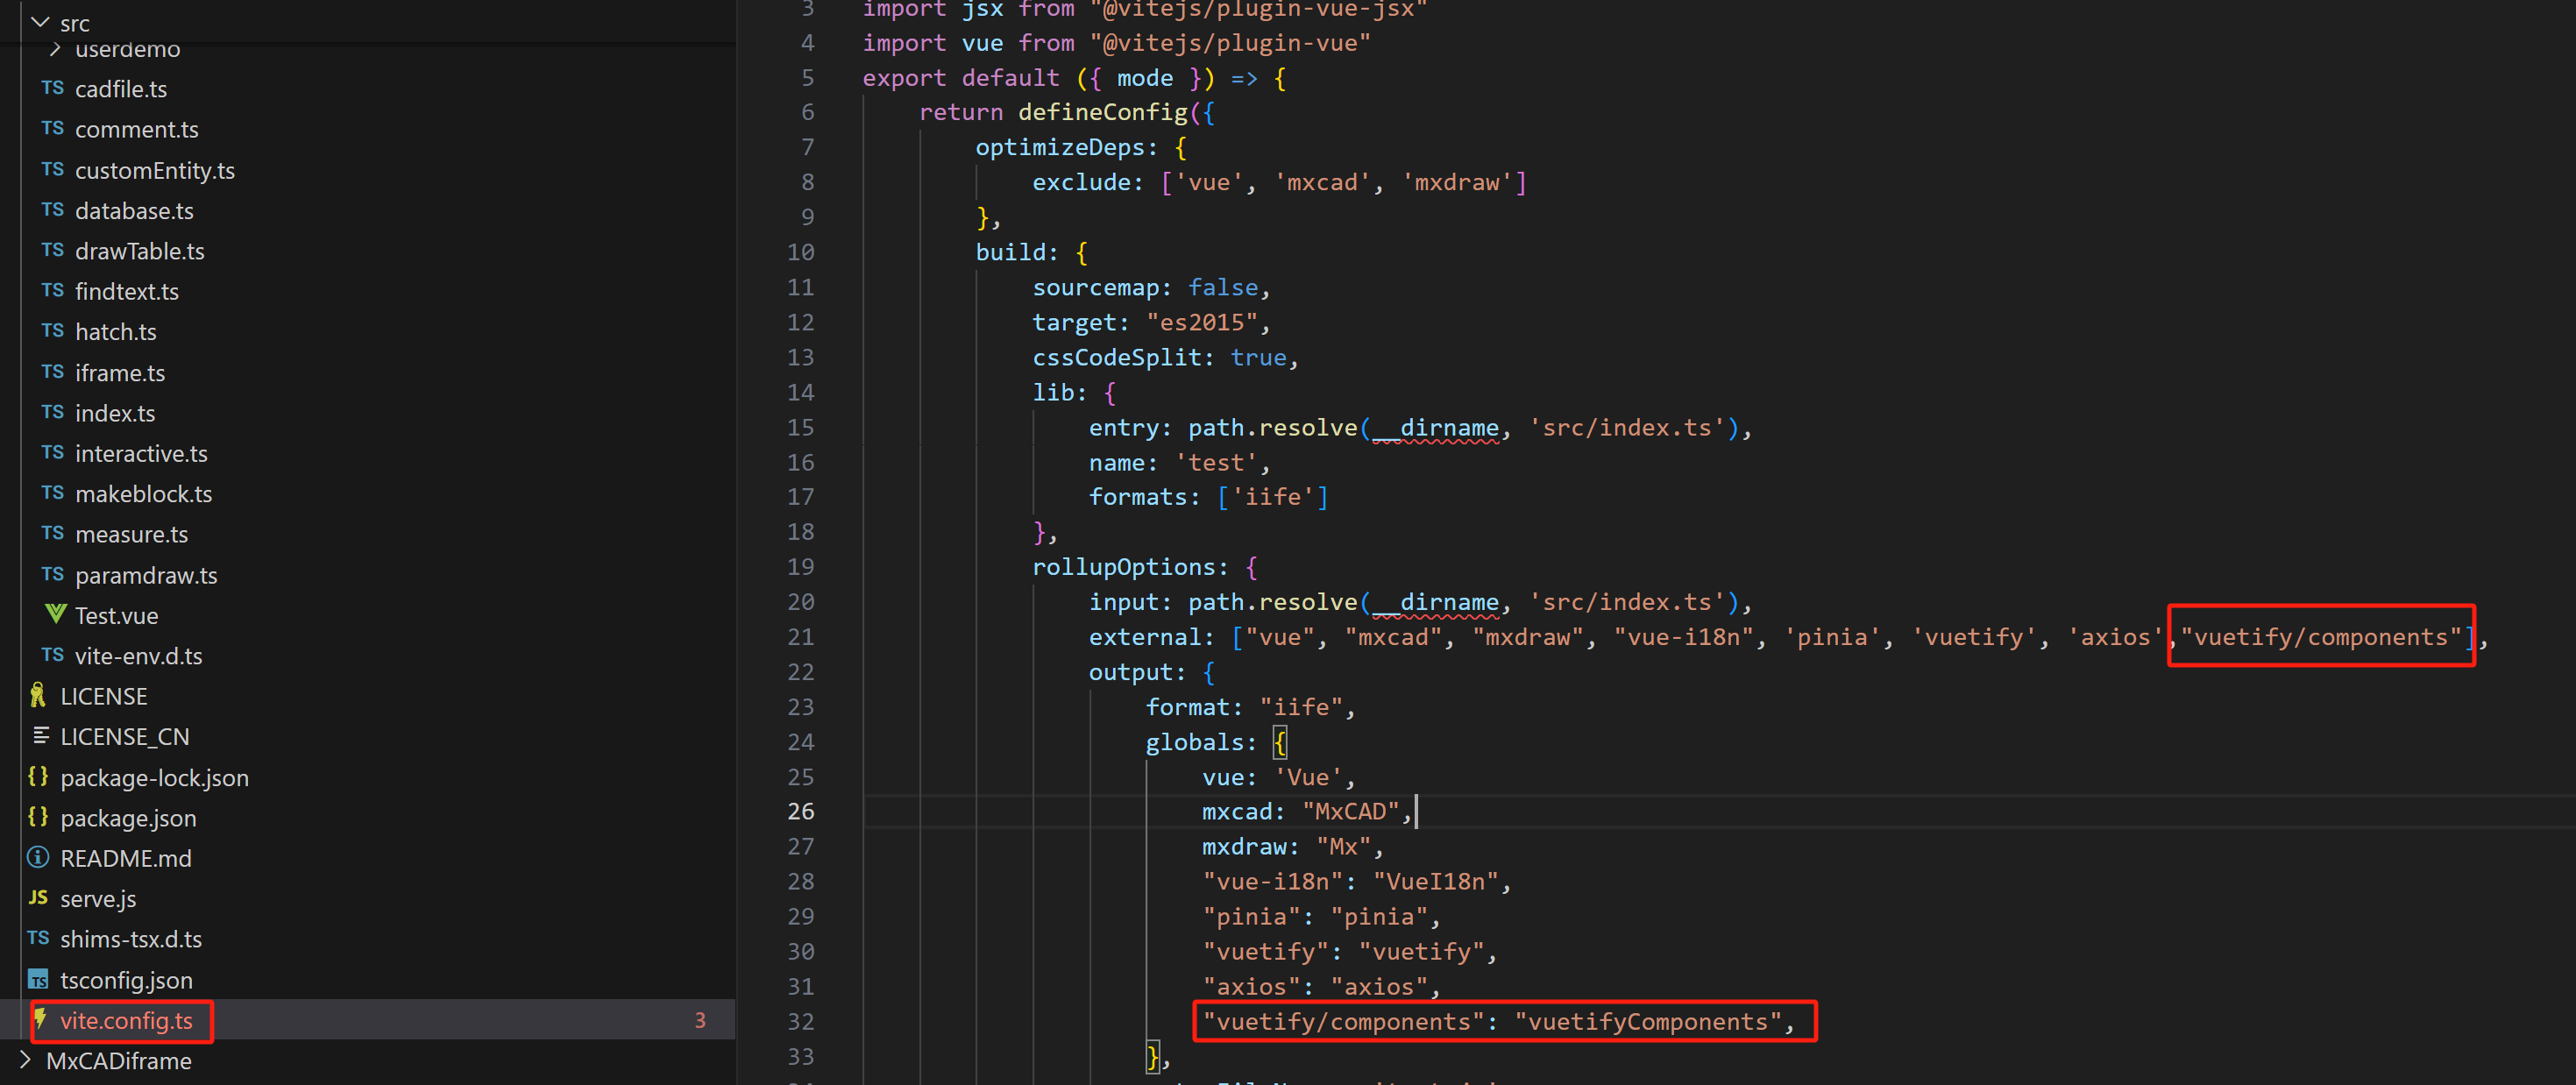The image size is (2576, 1085).
Task: Place cursor in "vuetifyComponents" string on line 32
Action: 1648,1021
